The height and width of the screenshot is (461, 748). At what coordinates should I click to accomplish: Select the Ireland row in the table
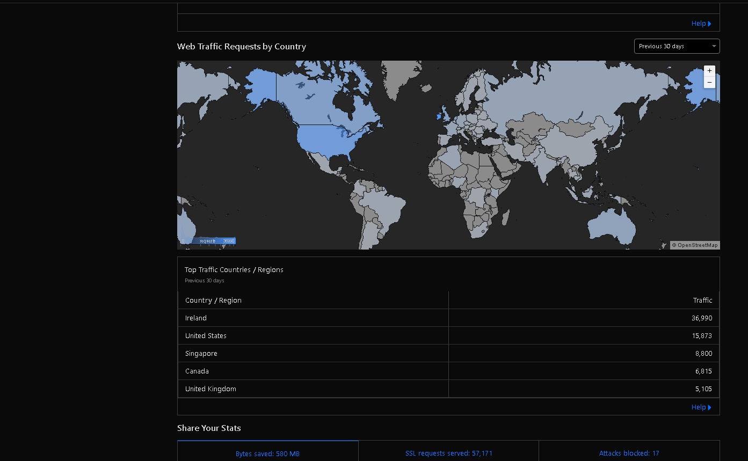pos(448,318)
